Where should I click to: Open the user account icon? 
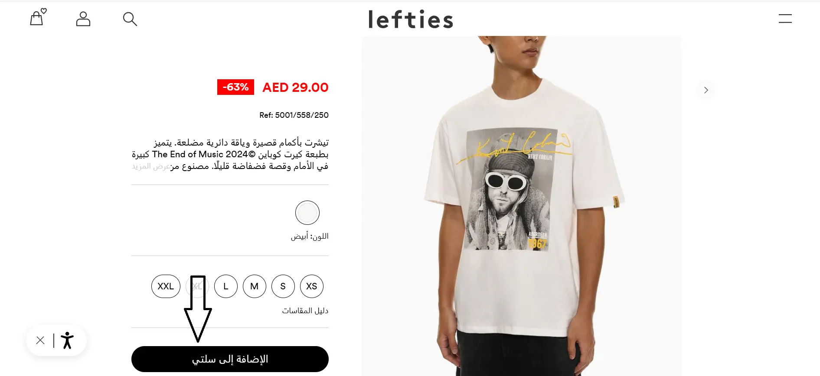point(83,19)
